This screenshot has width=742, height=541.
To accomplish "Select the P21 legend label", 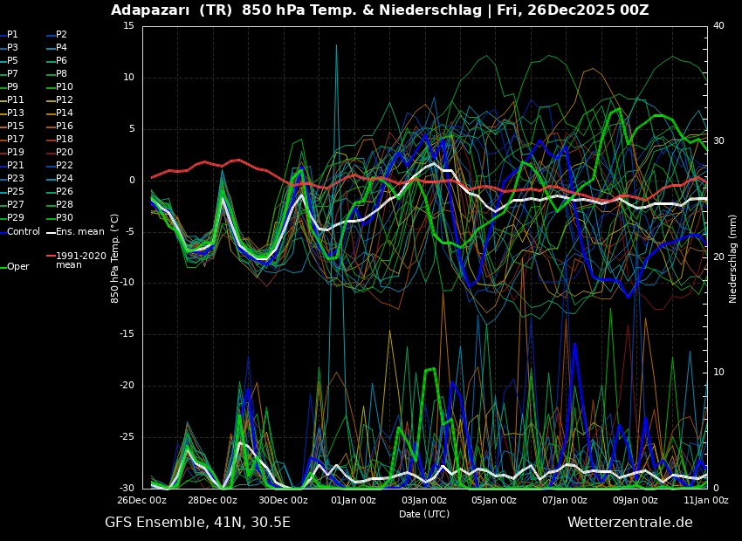I will coord(15,166).
